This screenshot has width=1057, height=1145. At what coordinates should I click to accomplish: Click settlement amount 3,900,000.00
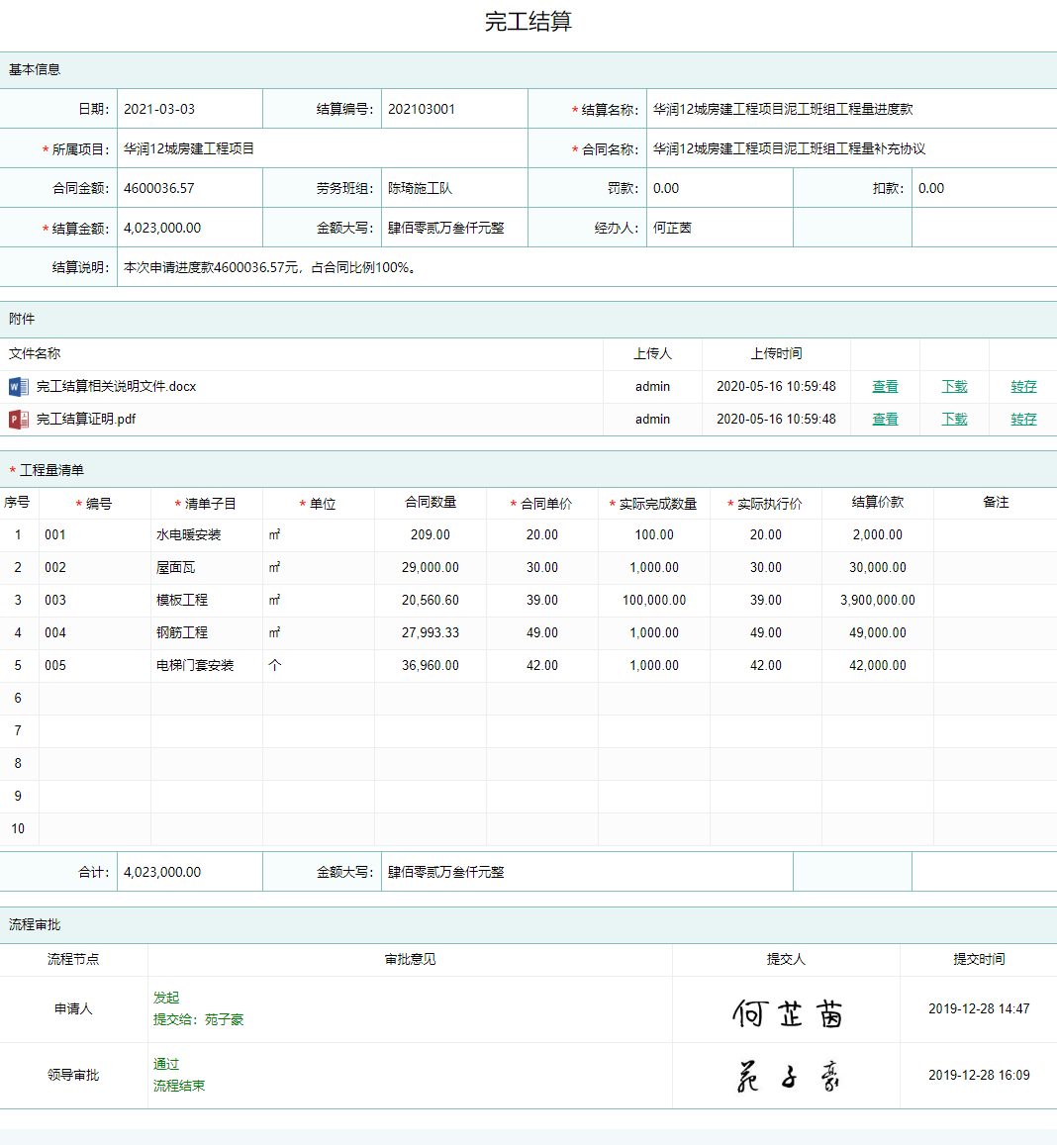(877, 601)
